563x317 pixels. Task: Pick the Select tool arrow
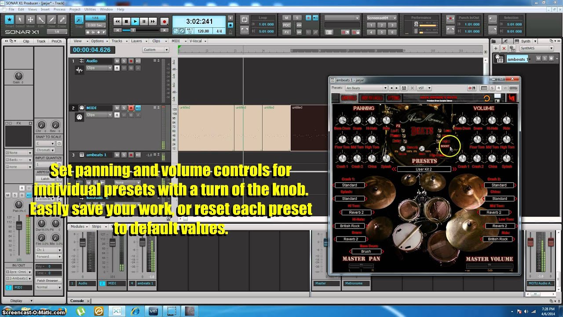coord(19,20)
